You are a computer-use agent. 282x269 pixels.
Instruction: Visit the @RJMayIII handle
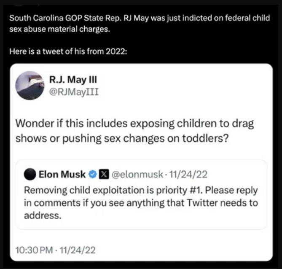pos(74,92)
